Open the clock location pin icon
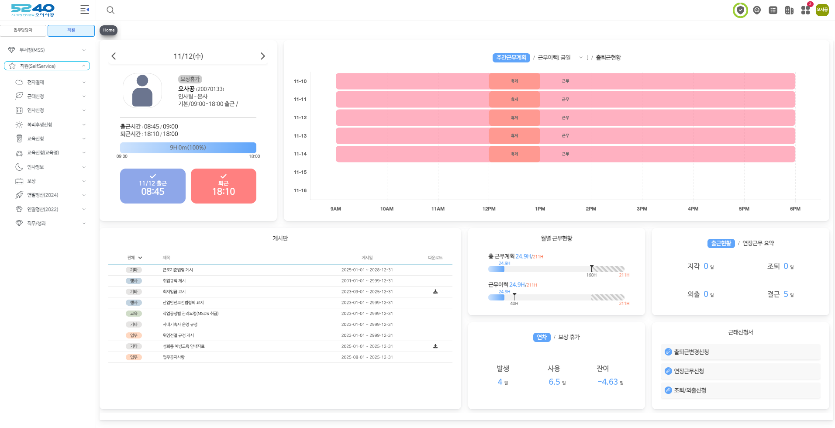Image resolution: width=835 pixels, height=428 pixels. click(x=757, y=10)
